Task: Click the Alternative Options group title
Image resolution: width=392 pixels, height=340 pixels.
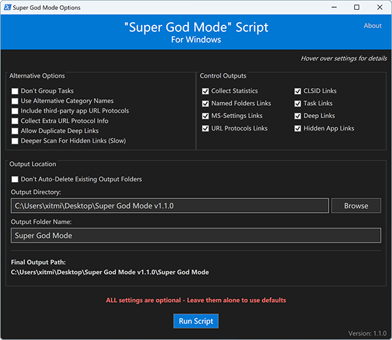Action: pyautogui.click(x=37, y=76)
